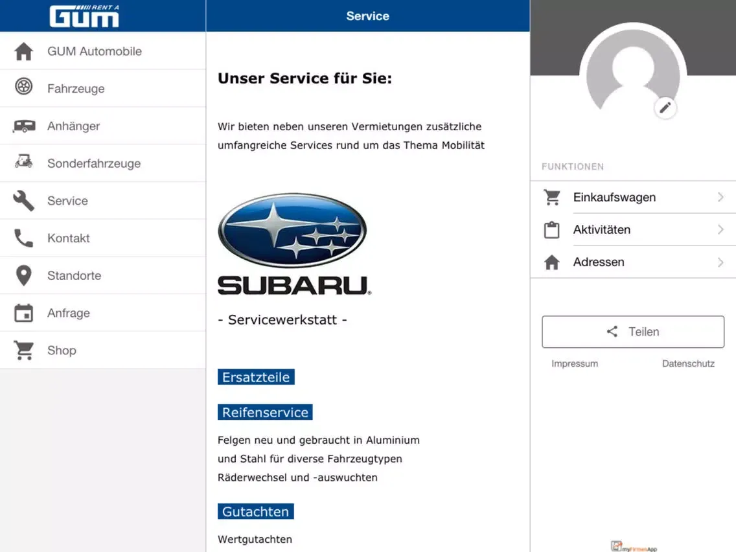Click the myFirmenApp logo at bottom right
This screenshot has height=552, width=736.
tap(634, 547)
